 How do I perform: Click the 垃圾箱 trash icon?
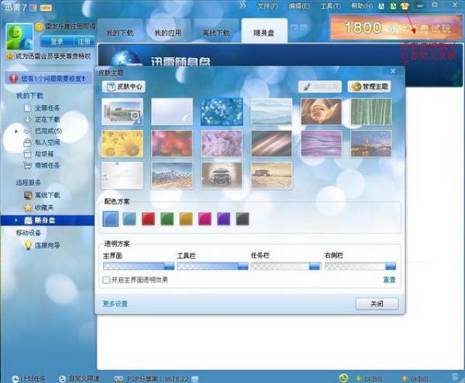27,154
